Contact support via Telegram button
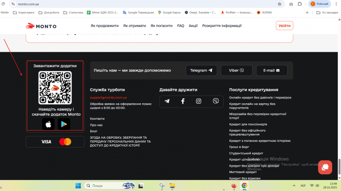341x191 pixels. (201, 70)
